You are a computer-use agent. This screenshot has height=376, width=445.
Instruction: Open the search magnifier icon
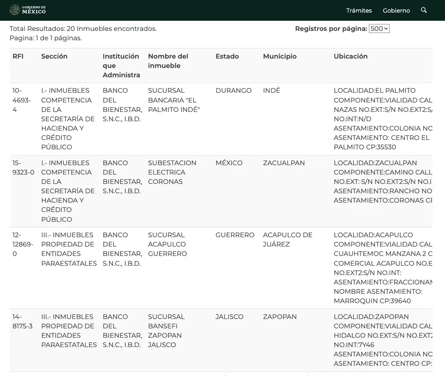(x=424, y=10)
